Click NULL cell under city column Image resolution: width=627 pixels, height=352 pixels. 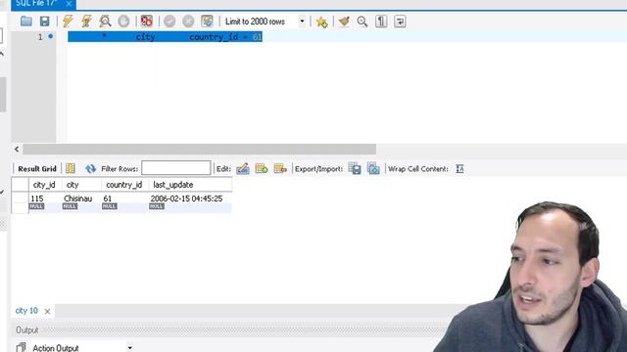click(x=70, y=206)
